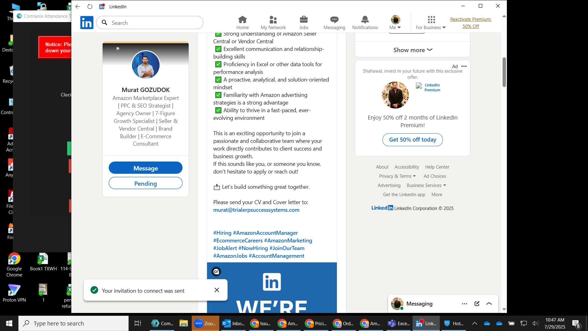The image size is (588, 331).
Task: Click the WE'RE hiring post image
Action: click(272, 287)
